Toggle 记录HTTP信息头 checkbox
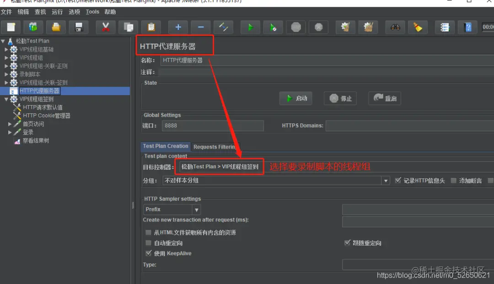 [x=398, y=180]
